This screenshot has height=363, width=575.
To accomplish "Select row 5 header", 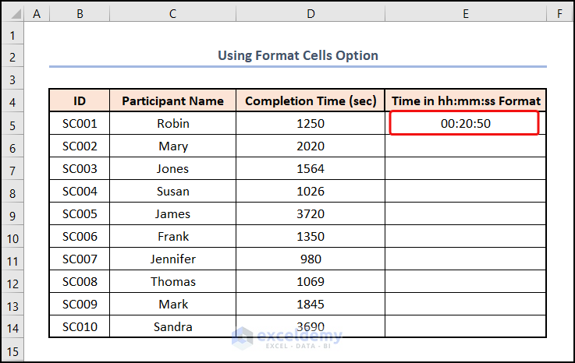I will pos(12,124).
